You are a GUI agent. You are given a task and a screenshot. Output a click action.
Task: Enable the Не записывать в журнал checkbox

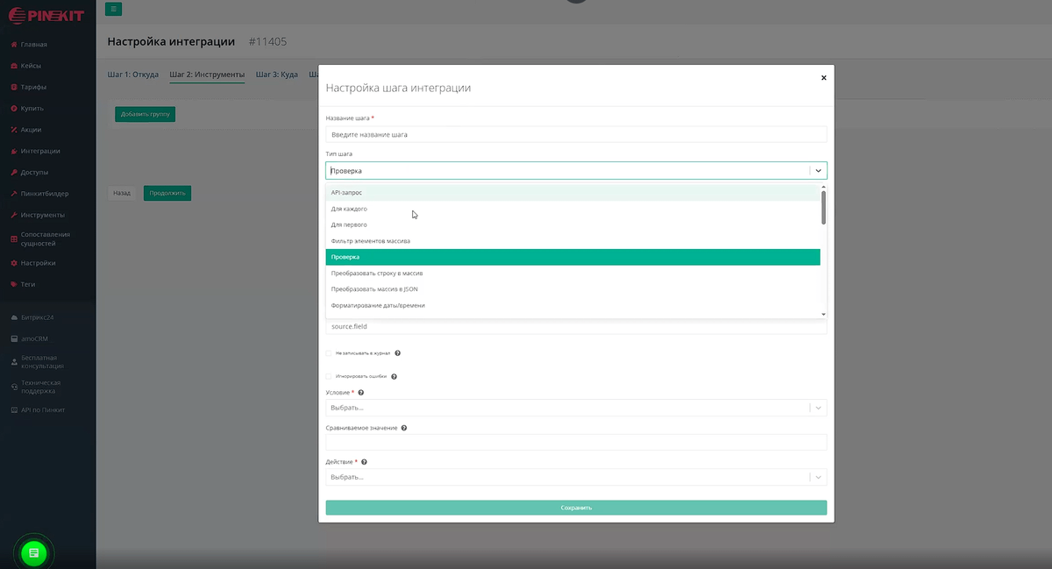click(x=329, y=353)
